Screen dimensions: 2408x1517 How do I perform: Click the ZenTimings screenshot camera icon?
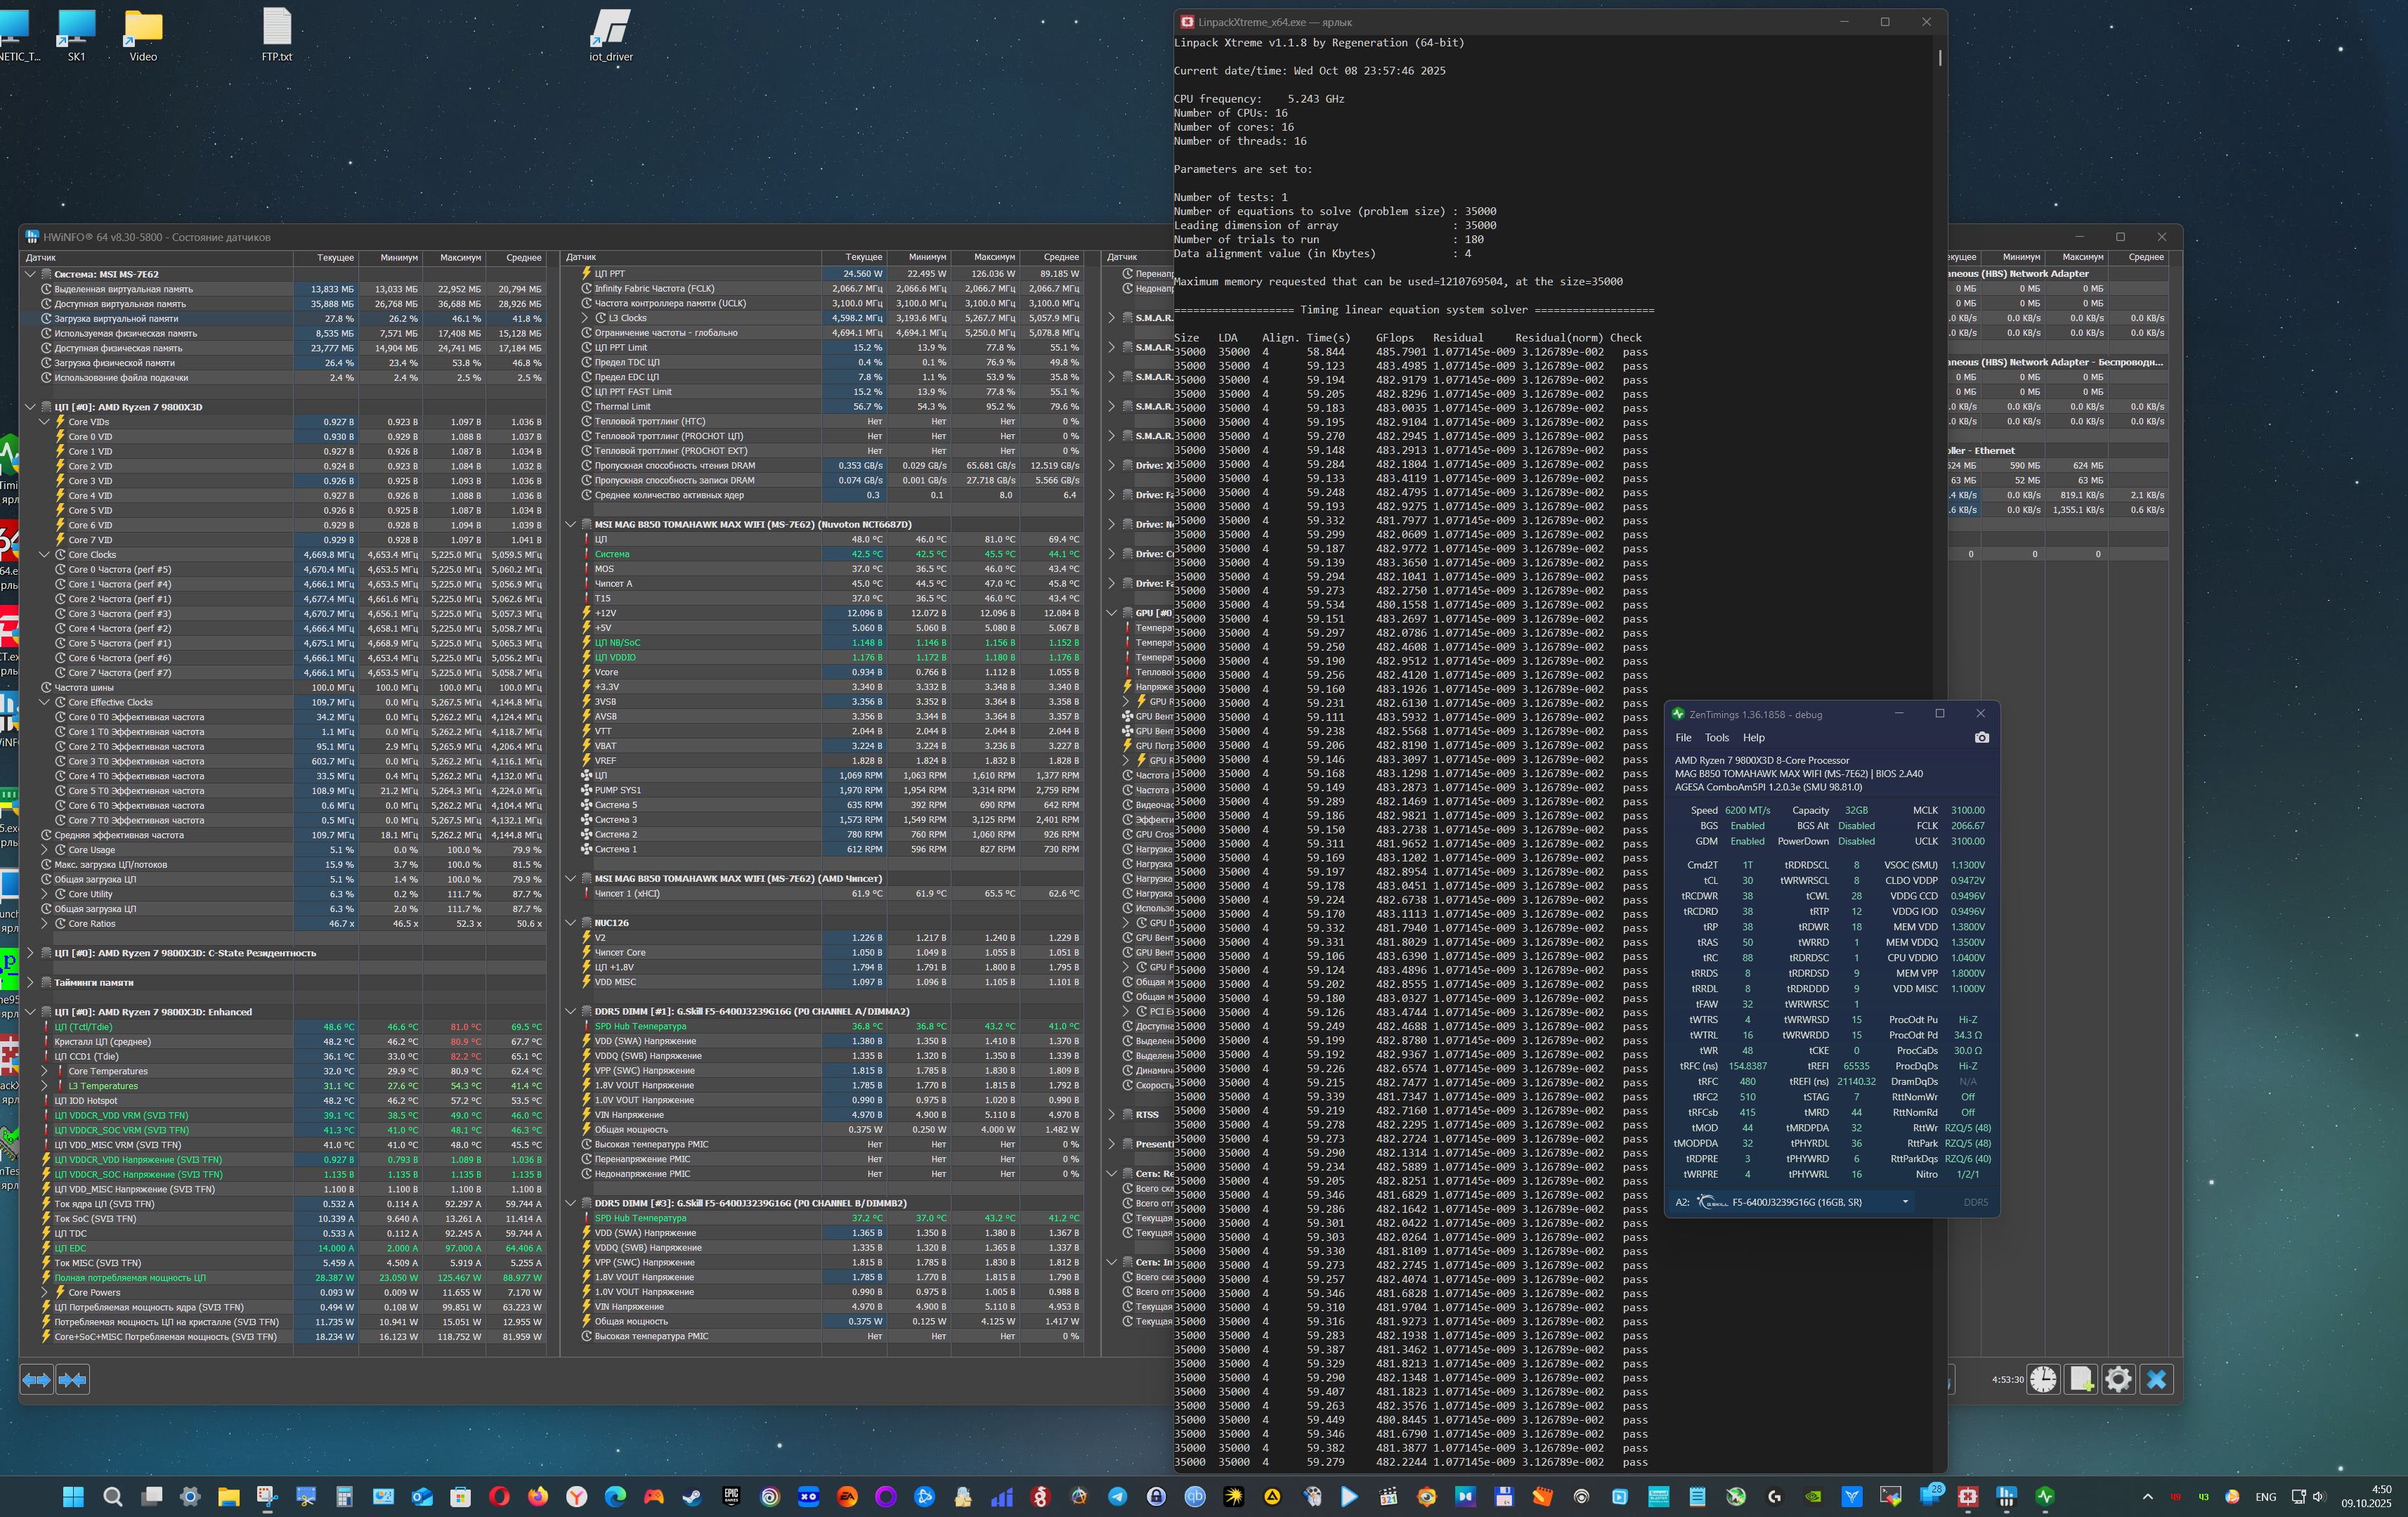point(1981,738)
